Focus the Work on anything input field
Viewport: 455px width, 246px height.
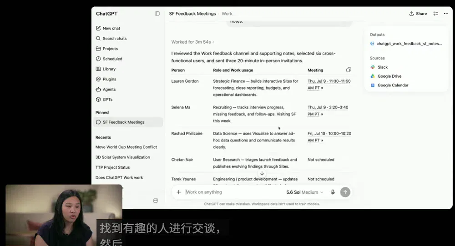point(234,192)
